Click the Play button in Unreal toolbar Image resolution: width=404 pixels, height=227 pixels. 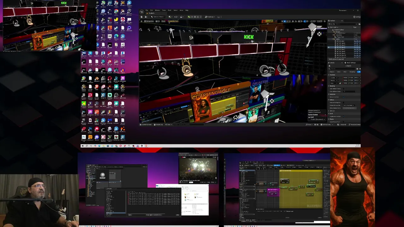[189, 17]
